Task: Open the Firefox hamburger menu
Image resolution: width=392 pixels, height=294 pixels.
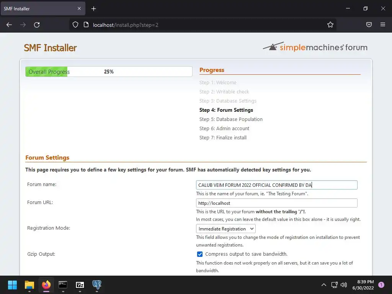Action: tap(383, 24)
